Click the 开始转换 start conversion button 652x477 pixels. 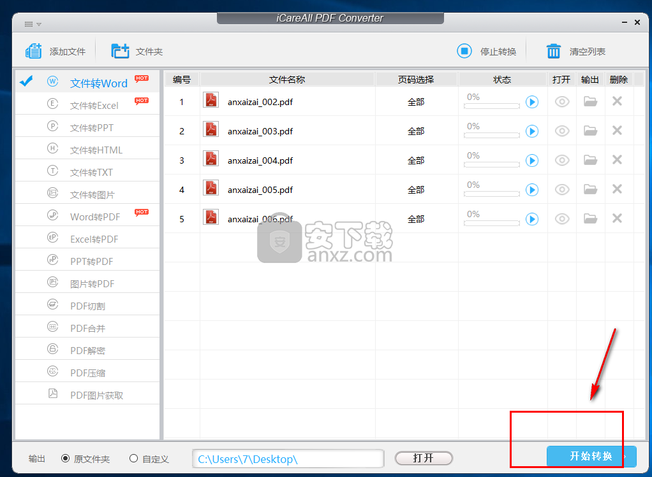[591, 456]
